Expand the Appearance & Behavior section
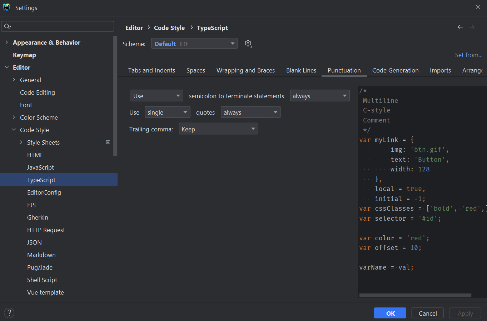This screenshot has width=487, height=321. pos(6,42)
